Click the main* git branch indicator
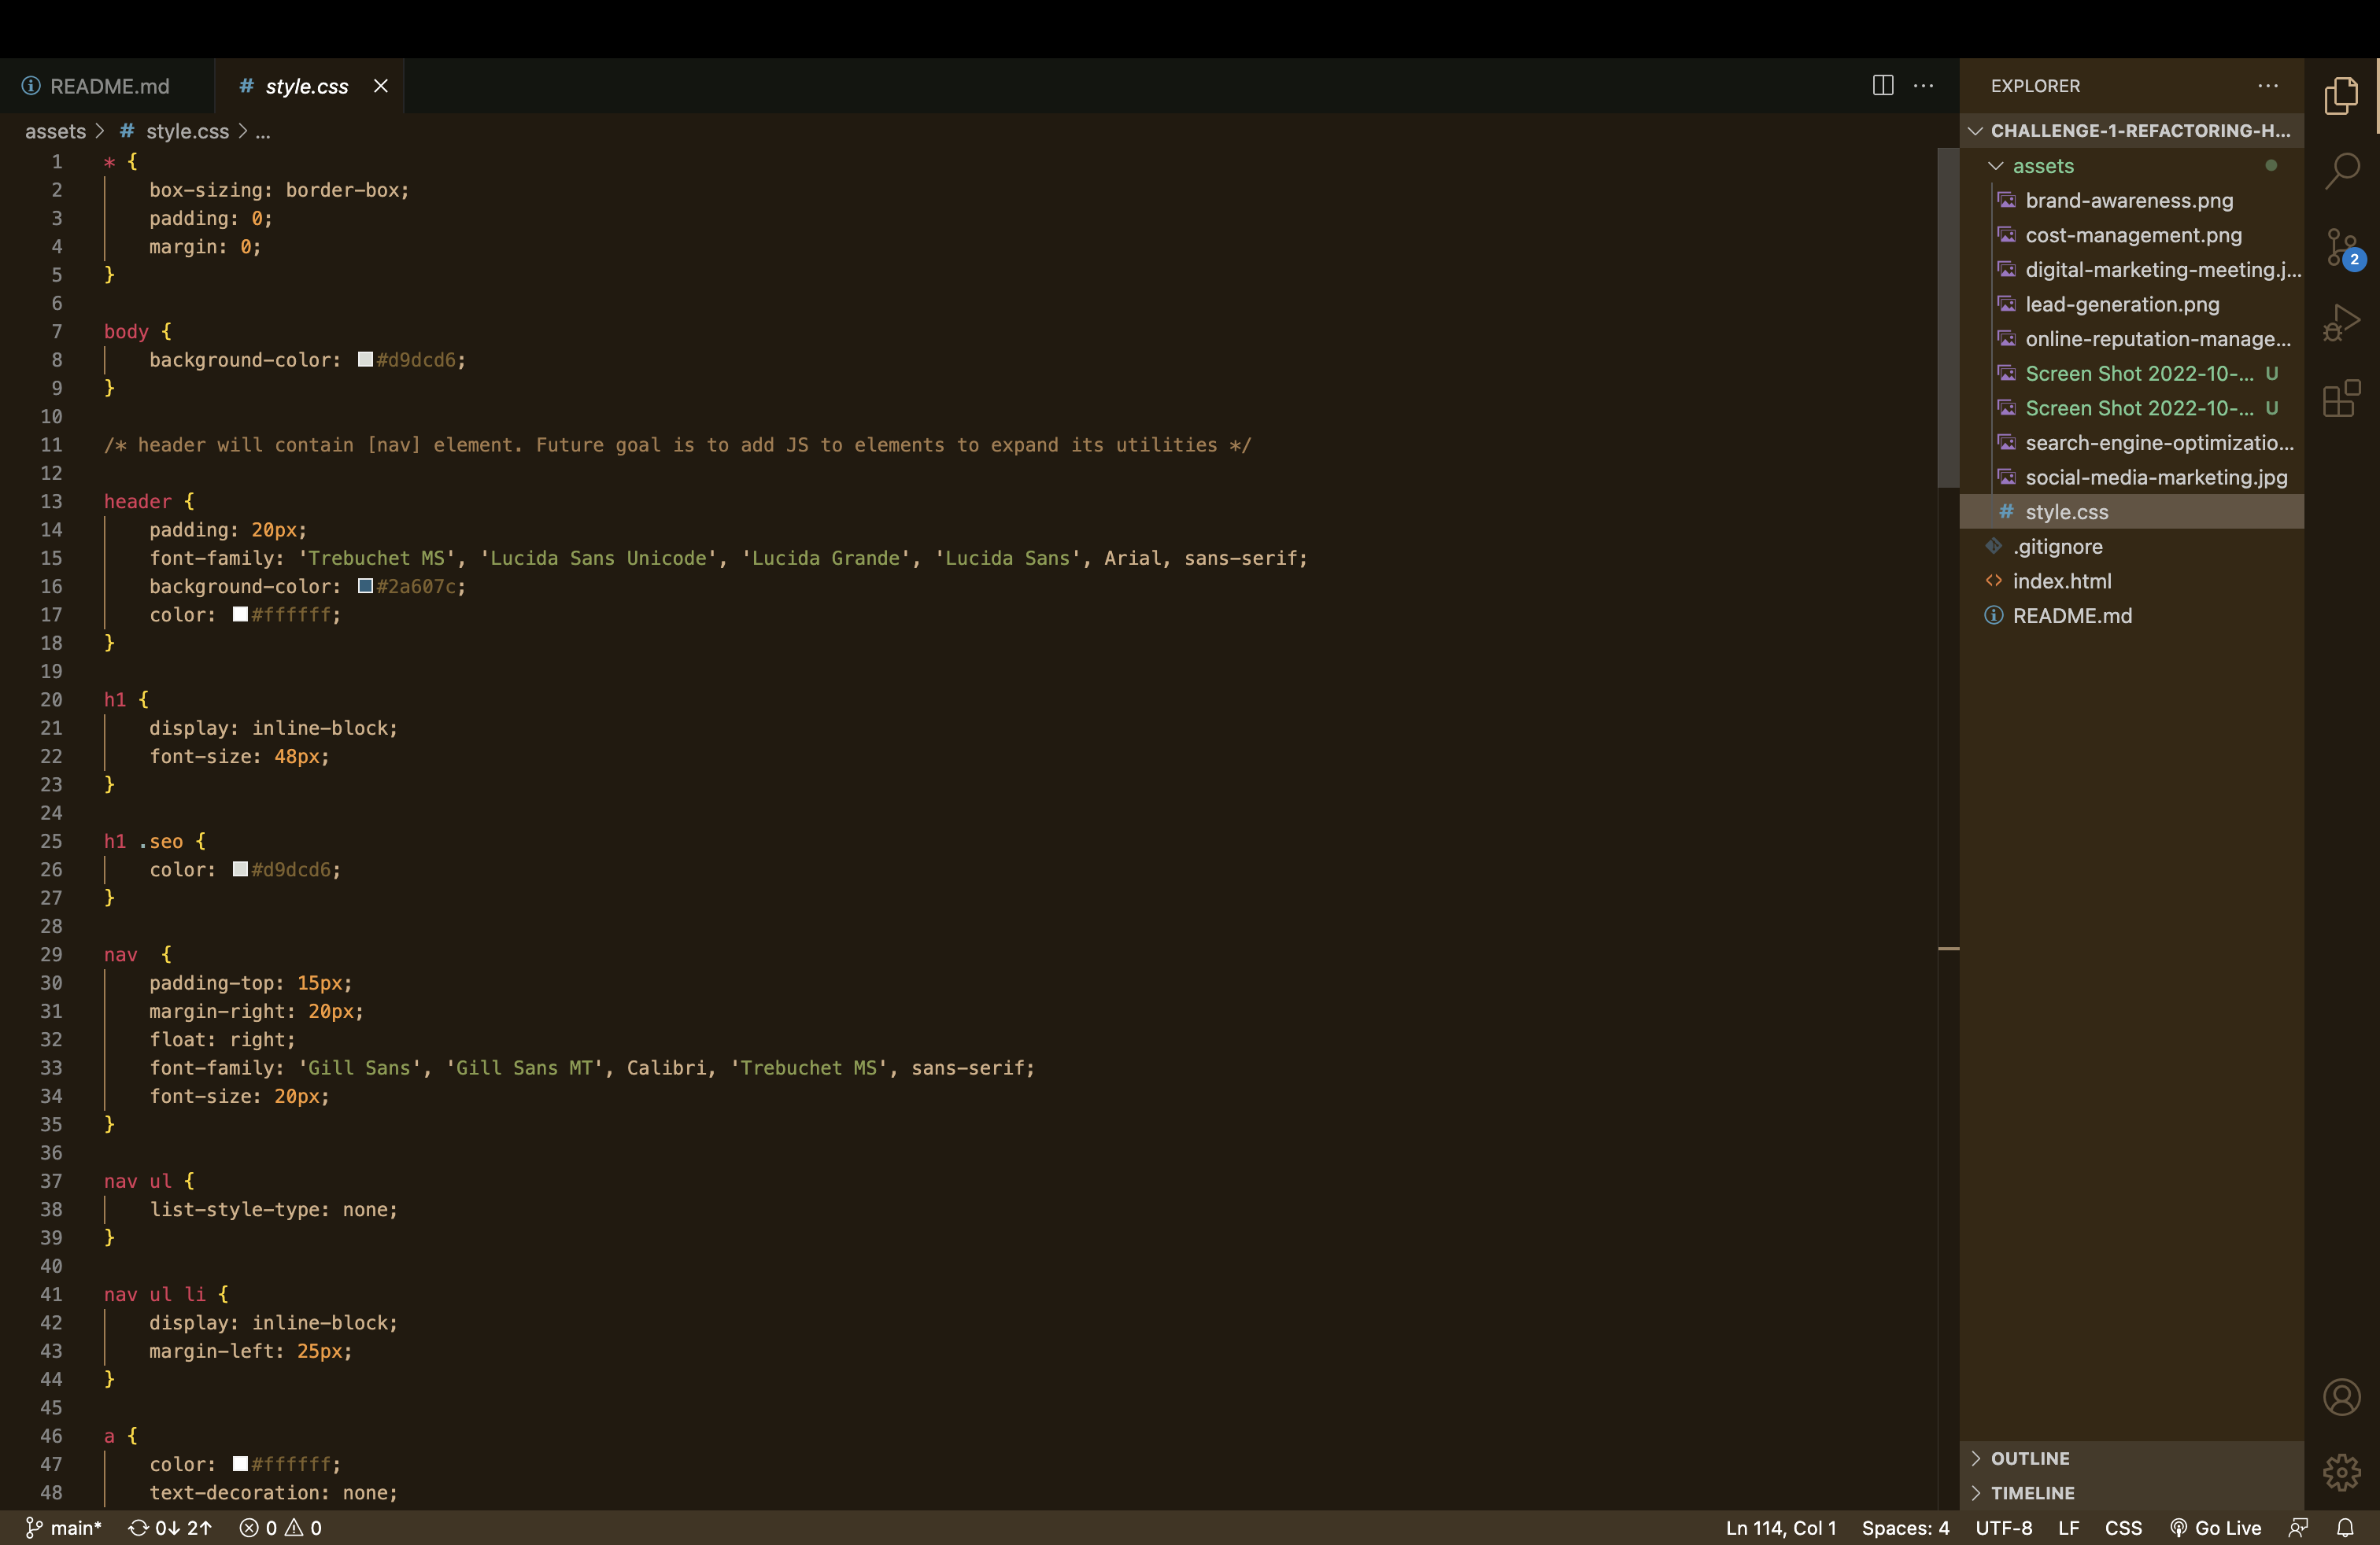2380x1545 pixels. click(64, 1527)
